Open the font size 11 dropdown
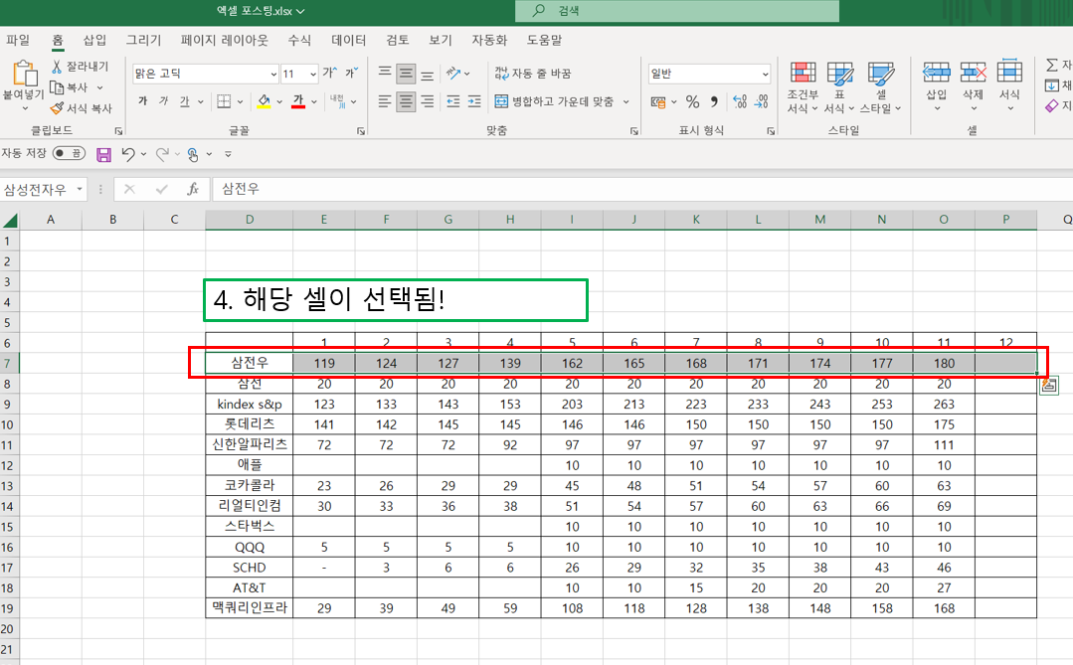Screen dimensions: 1073x665 (x=312, y=74)
